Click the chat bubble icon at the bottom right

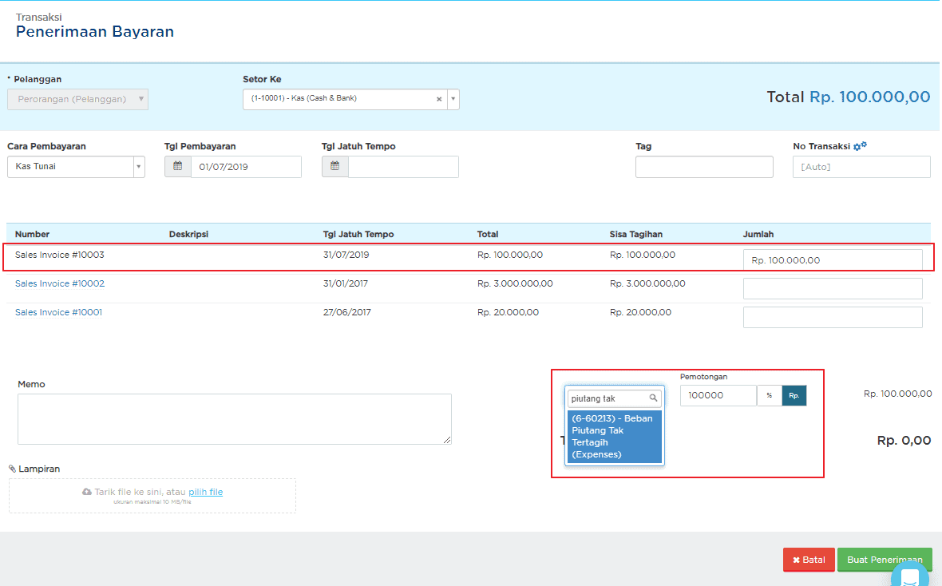(x=909, y=576)
